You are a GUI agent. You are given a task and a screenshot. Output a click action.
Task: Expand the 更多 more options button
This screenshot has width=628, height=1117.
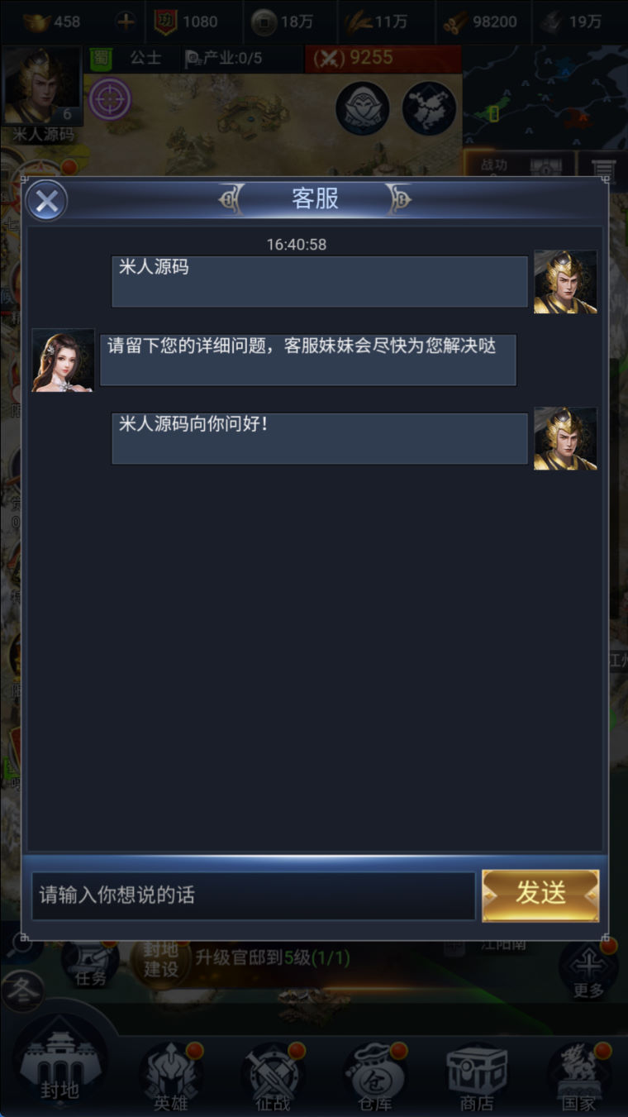(x=588, y=968)
